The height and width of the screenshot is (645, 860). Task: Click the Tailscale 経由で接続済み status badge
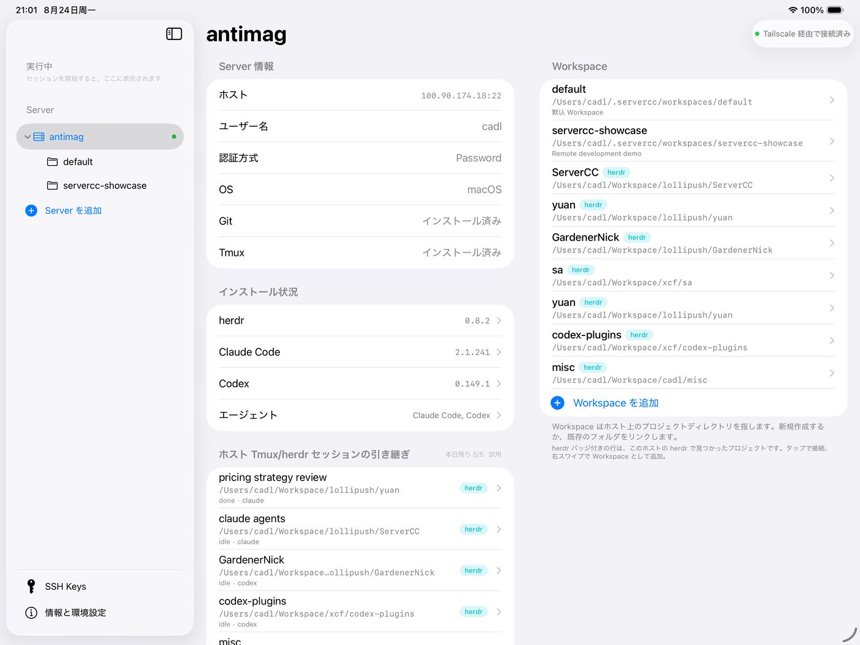click(802, 34)
